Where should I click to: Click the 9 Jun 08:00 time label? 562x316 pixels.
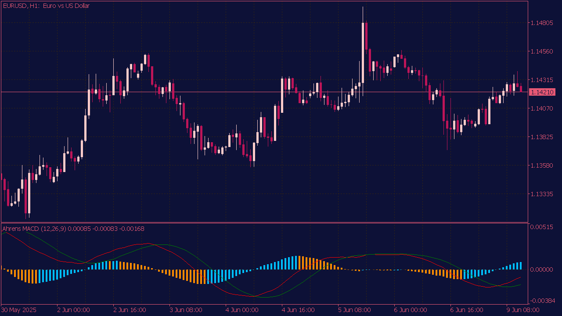[523, 310]
